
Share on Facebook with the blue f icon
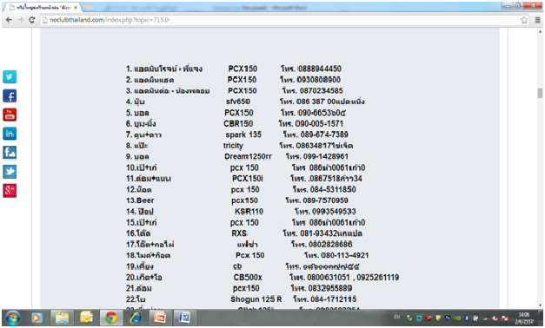pos(10,95)
